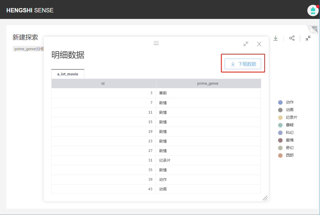320x215 pixels.
Task: Click the 明细数据 dialog heading
Action: point(68,55)
